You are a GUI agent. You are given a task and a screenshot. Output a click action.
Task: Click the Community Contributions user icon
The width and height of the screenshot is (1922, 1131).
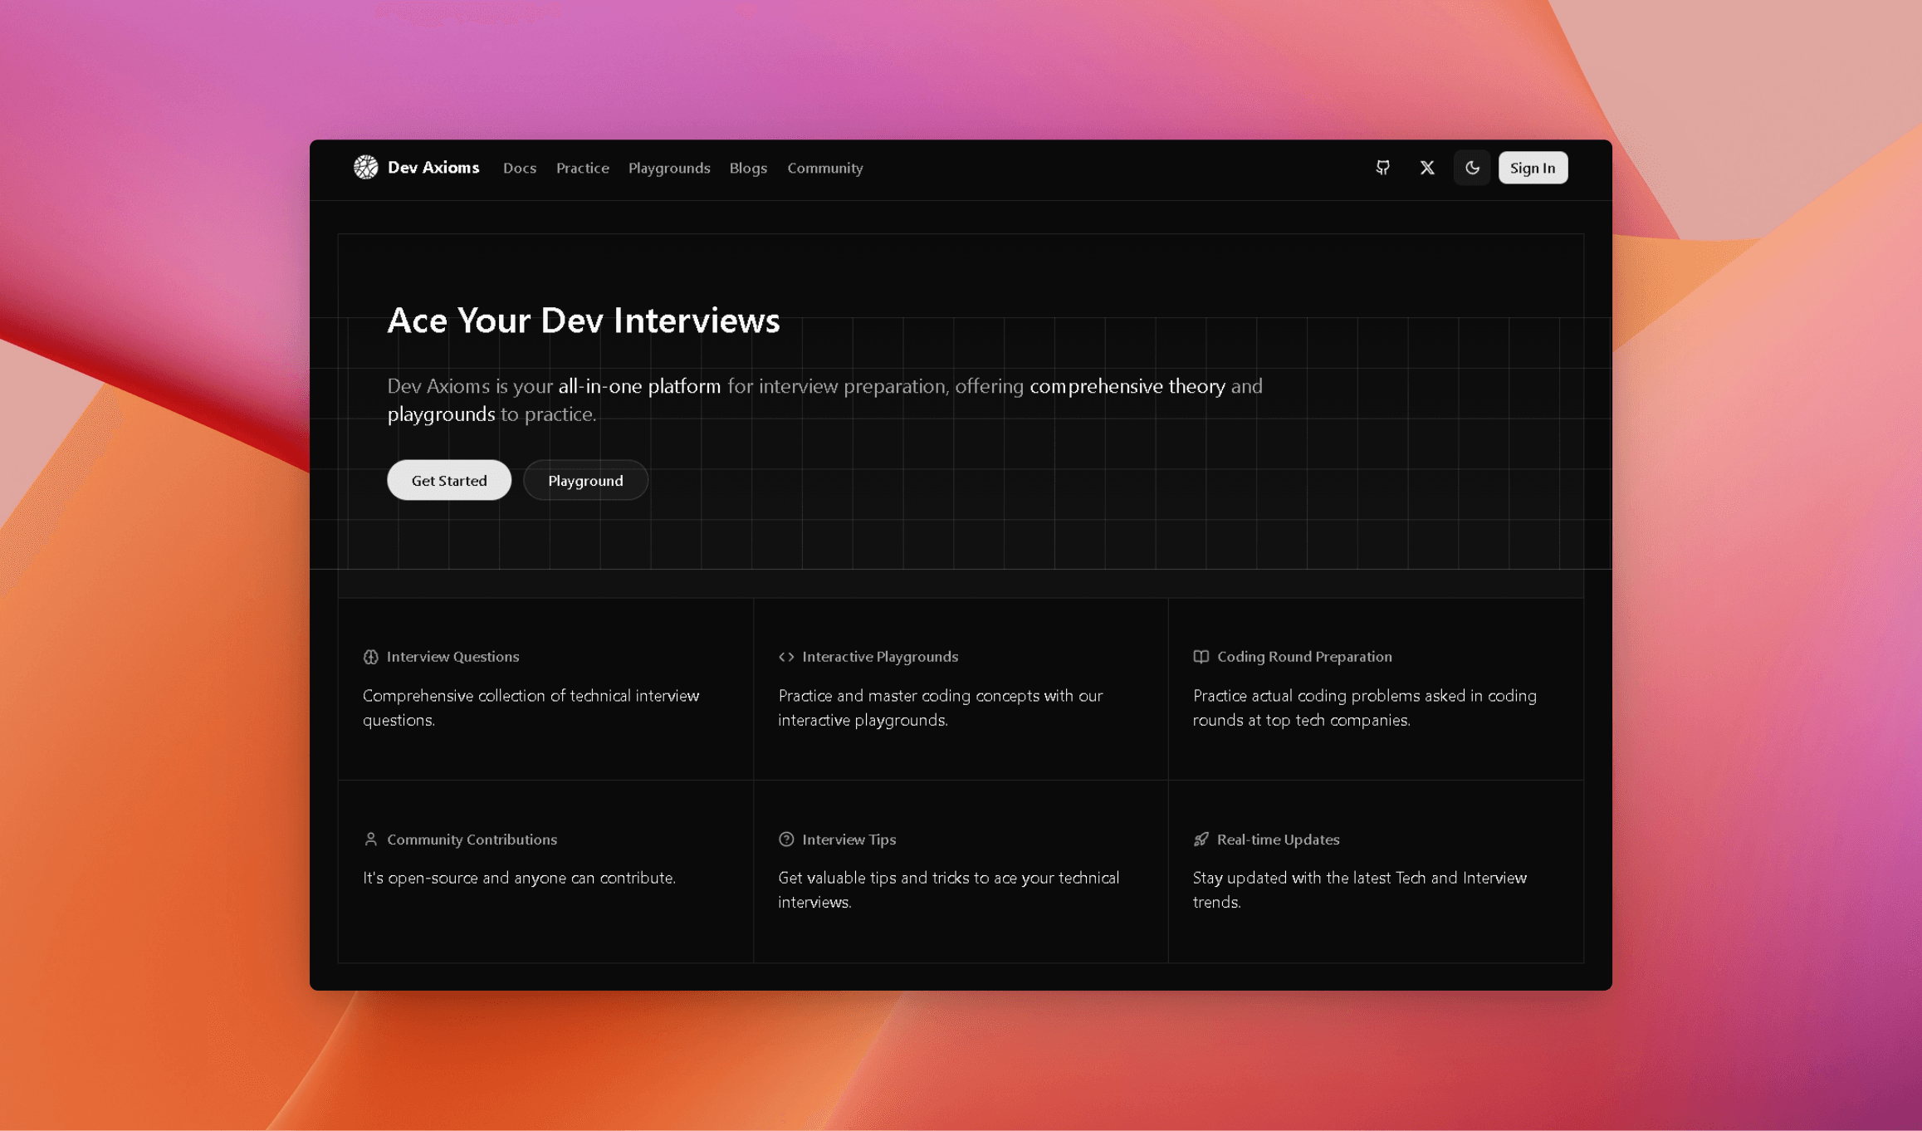[370, 840]
